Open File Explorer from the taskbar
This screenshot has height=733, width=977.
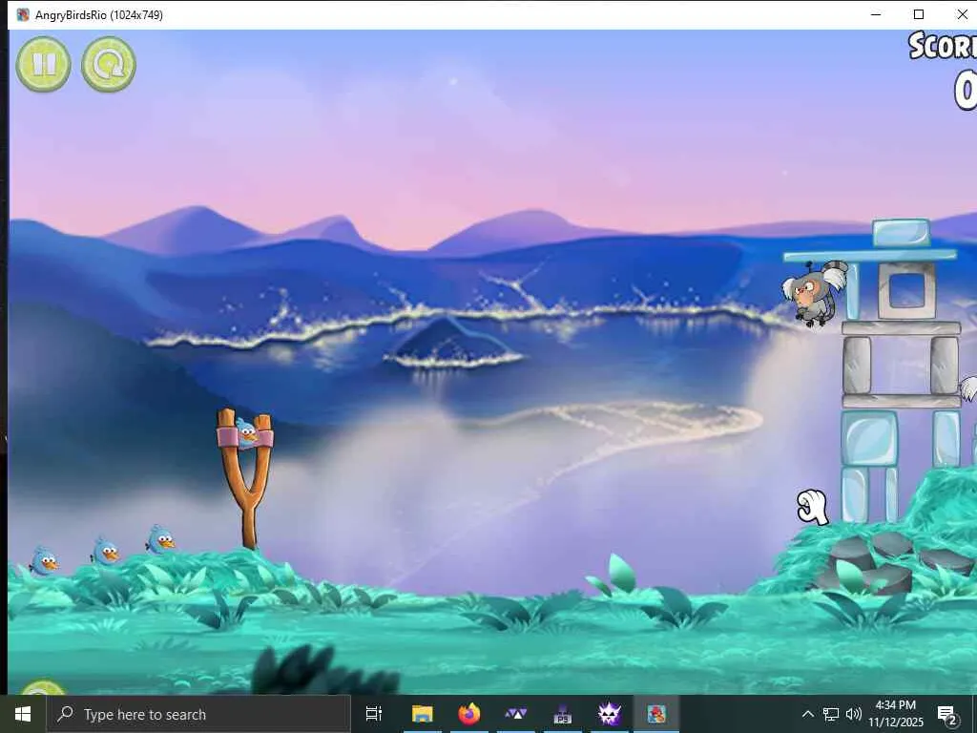tap(422, 714)
